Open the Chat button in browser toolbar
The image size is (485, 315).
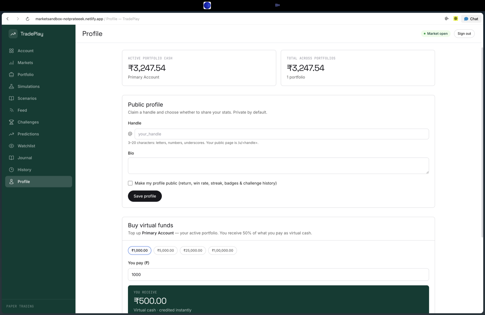tap(471, 19)
